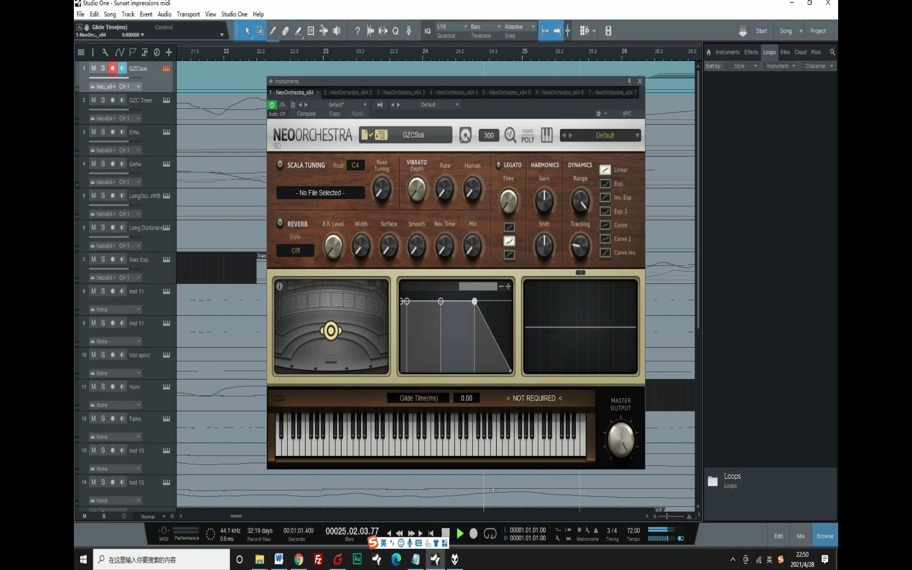Click the transport stop button

tap(445, 533)
